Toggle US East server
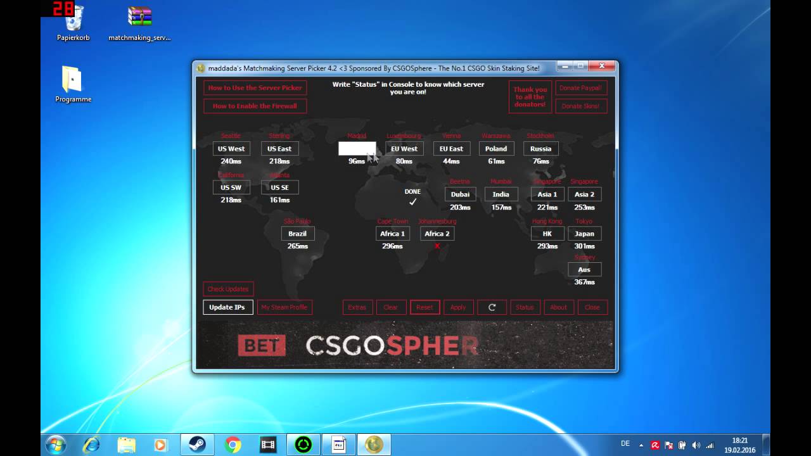The width and height of the screenshot is (811, 456). click(279, 149)
